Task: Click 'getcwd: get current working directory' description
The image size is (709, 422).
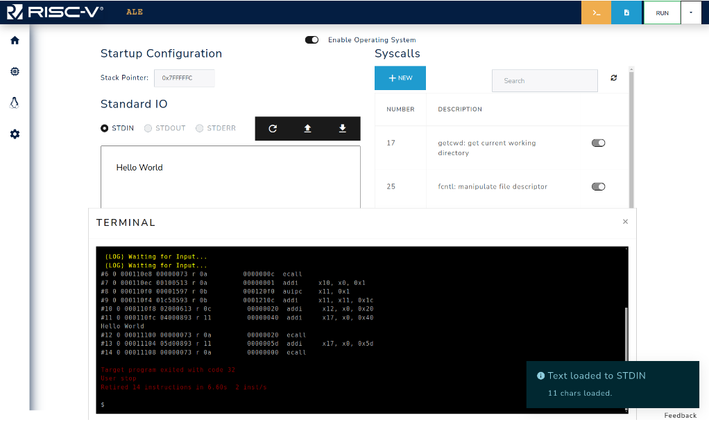Action: coord(487,148)
